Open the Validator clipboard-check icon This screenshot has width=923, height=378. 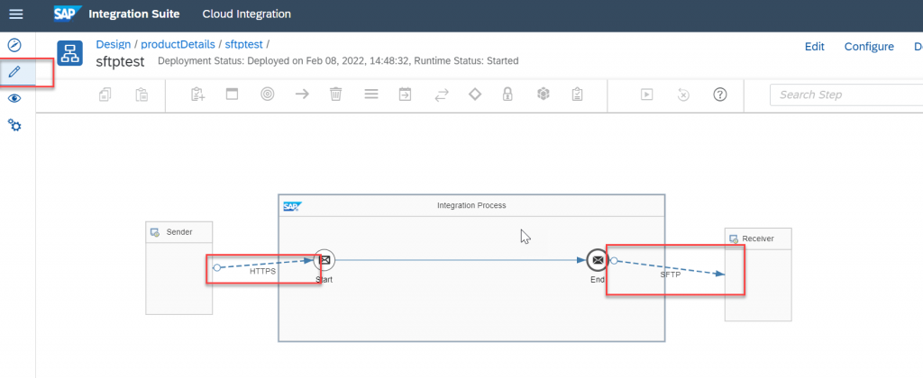[578, 94]
